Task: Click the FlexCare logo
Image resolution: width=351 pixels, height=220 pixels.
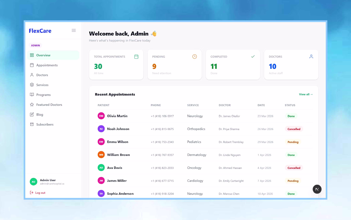Action: point(40,31)
